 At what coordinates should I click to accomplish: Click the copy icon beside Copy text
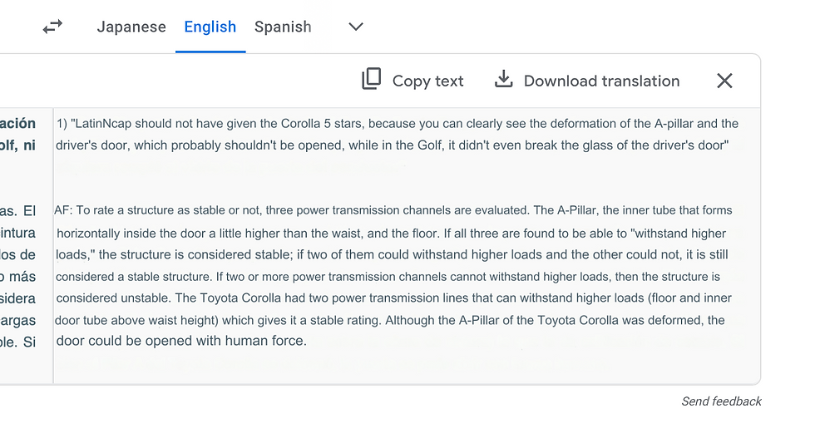pyautogui.click(x=371, y=80)
